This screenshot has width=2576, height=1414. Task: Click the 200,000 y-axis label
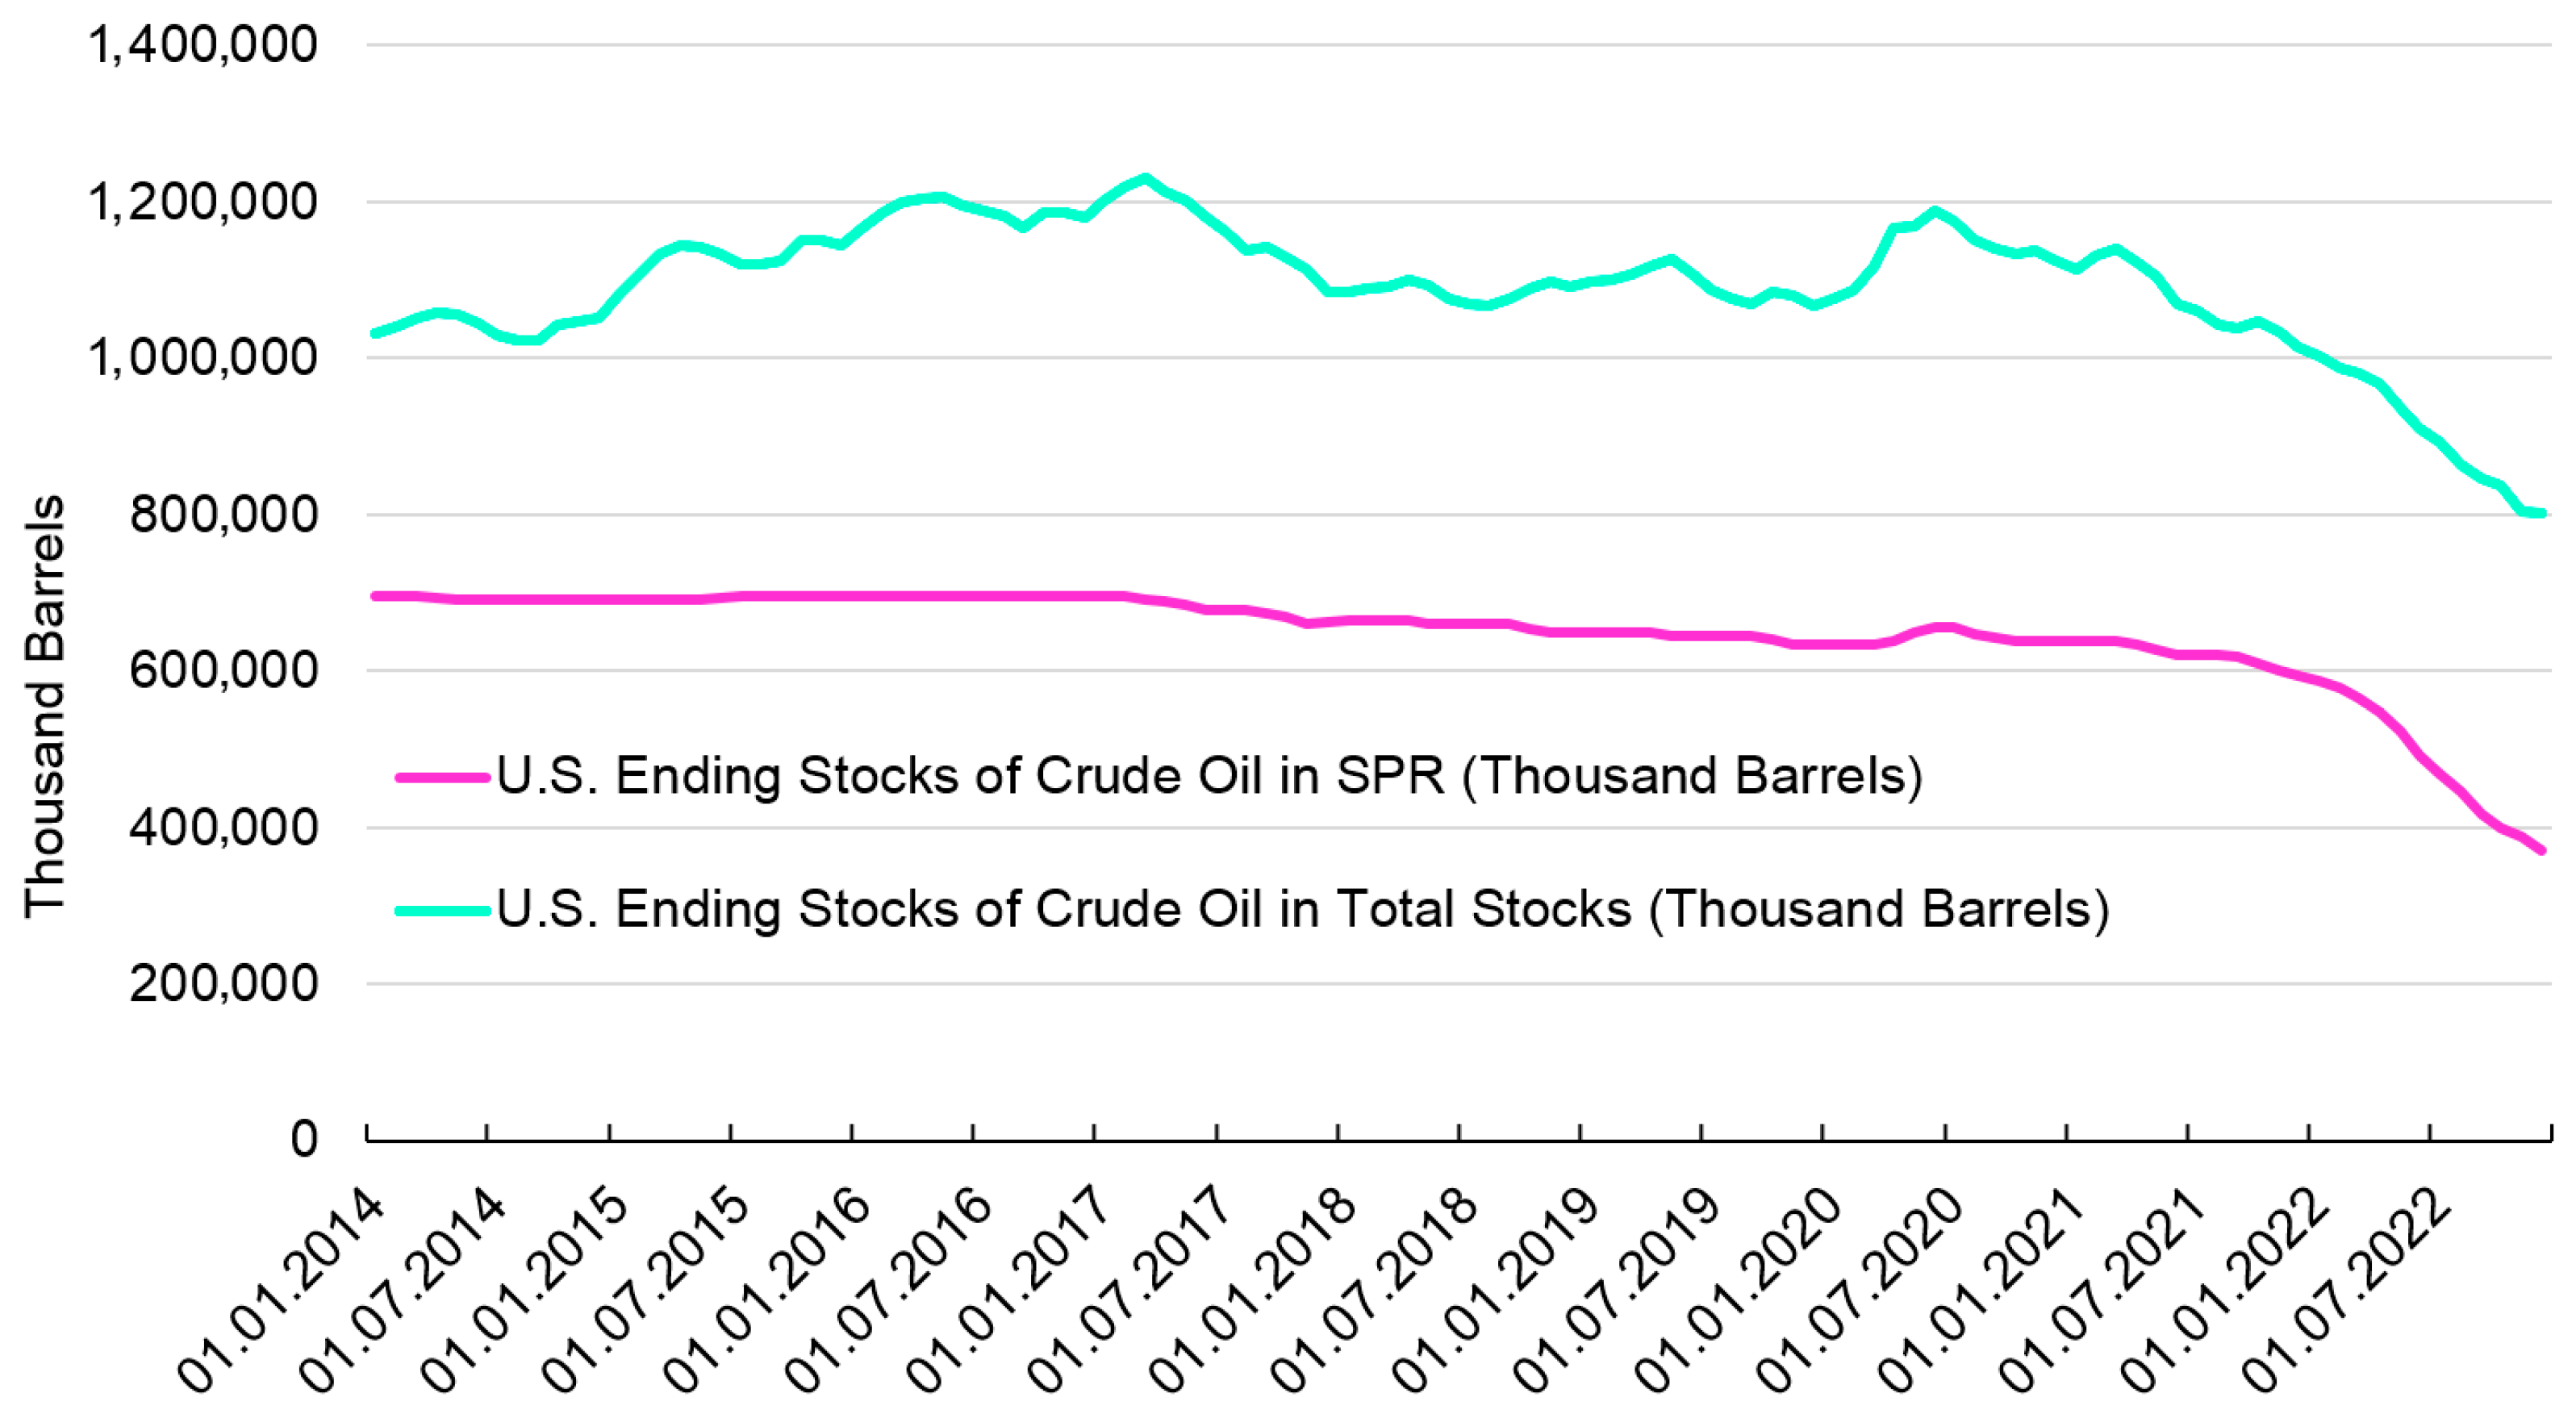224,984
